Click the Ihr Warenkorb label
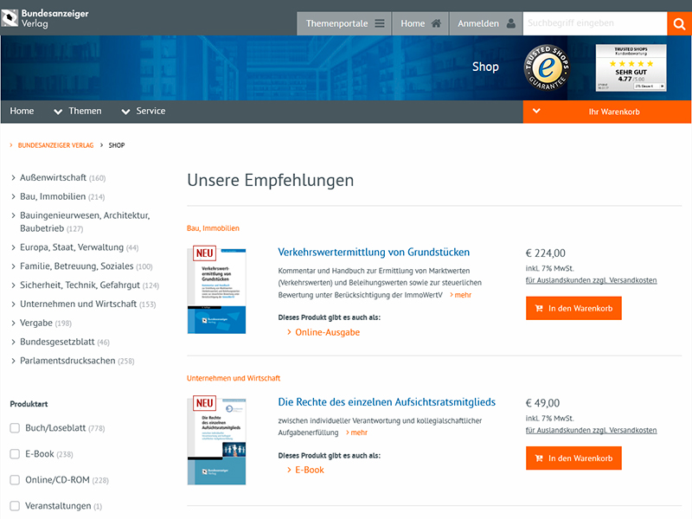 click(614, 112)
